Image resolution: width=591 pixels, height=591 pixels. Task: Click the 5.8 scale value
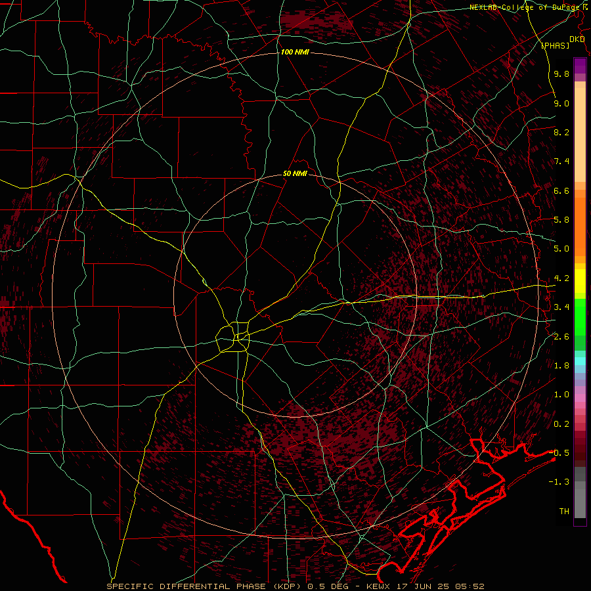coord(561,220)
